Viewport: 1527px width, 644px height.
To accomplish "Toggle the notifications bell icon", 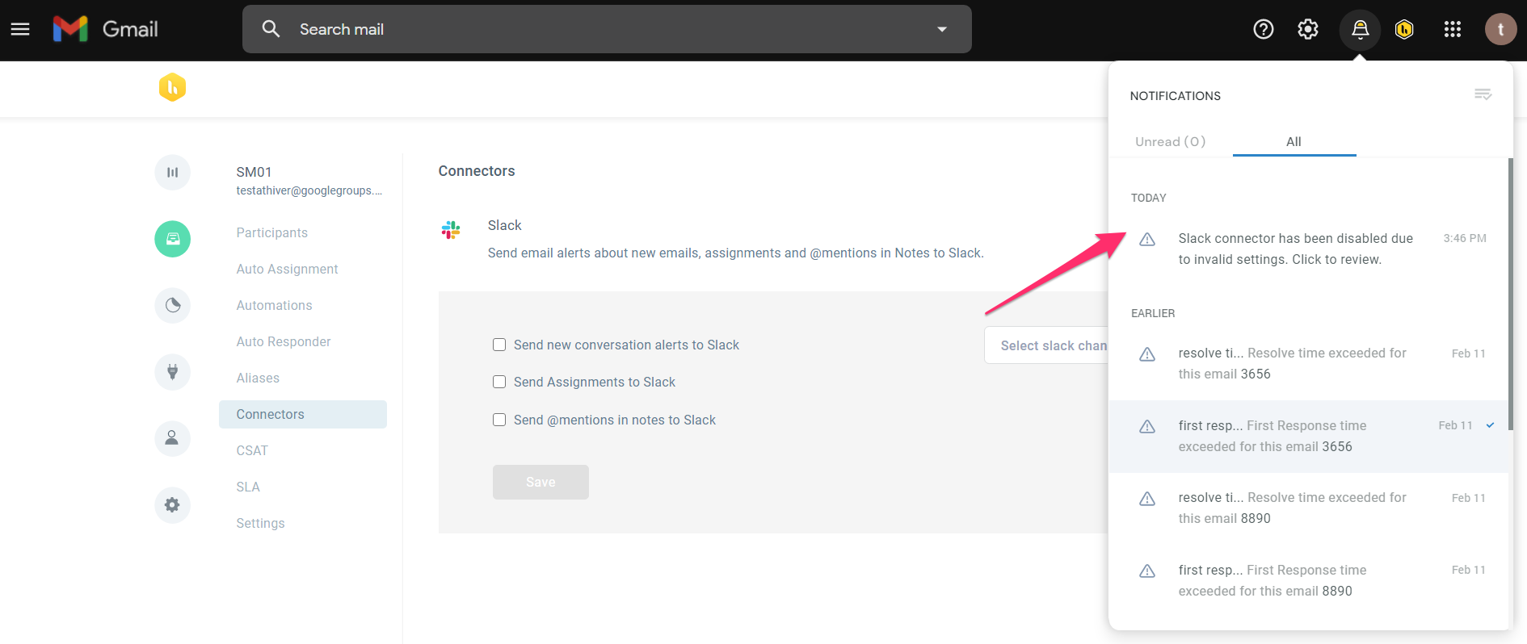I will [x=1361, y=29].
